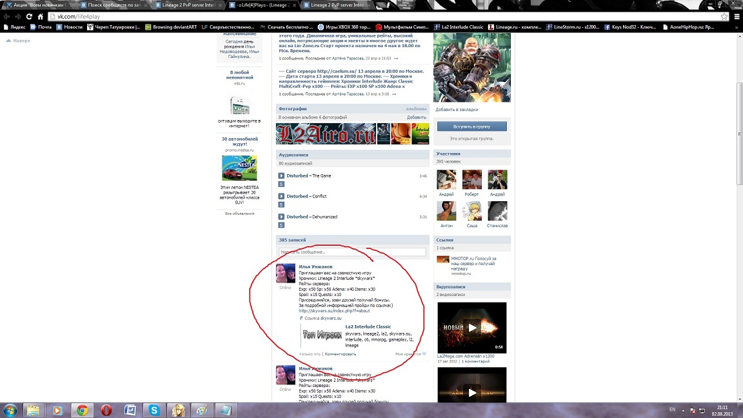Open member Антон's avatar

click(x=446, y=211)
